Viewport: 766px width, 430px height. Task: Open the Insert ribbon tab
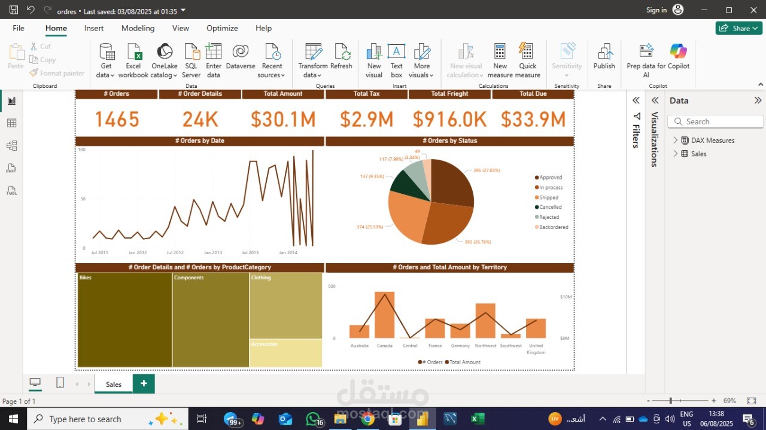pyautogui.click(x=94, y=28)
